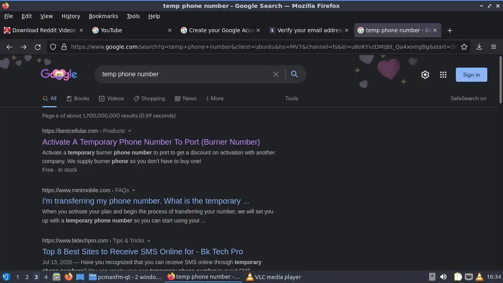The width and height of the screenshot is (503, 283).
Task: Open the File menu
Action: tap(8, 16)
